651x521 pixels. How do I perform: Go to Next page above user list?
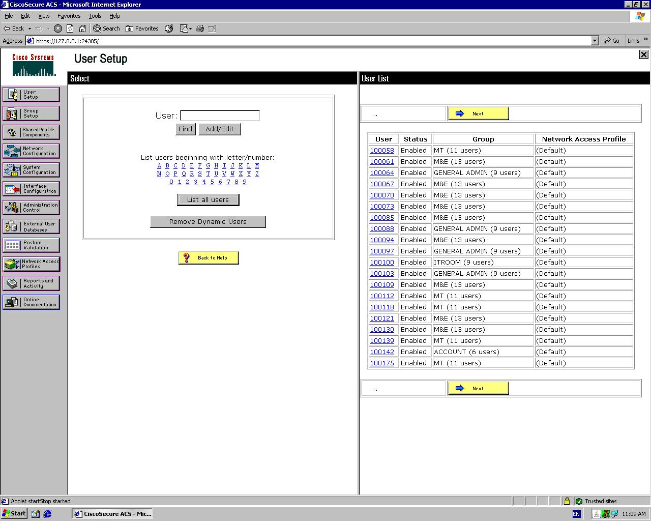478,113
